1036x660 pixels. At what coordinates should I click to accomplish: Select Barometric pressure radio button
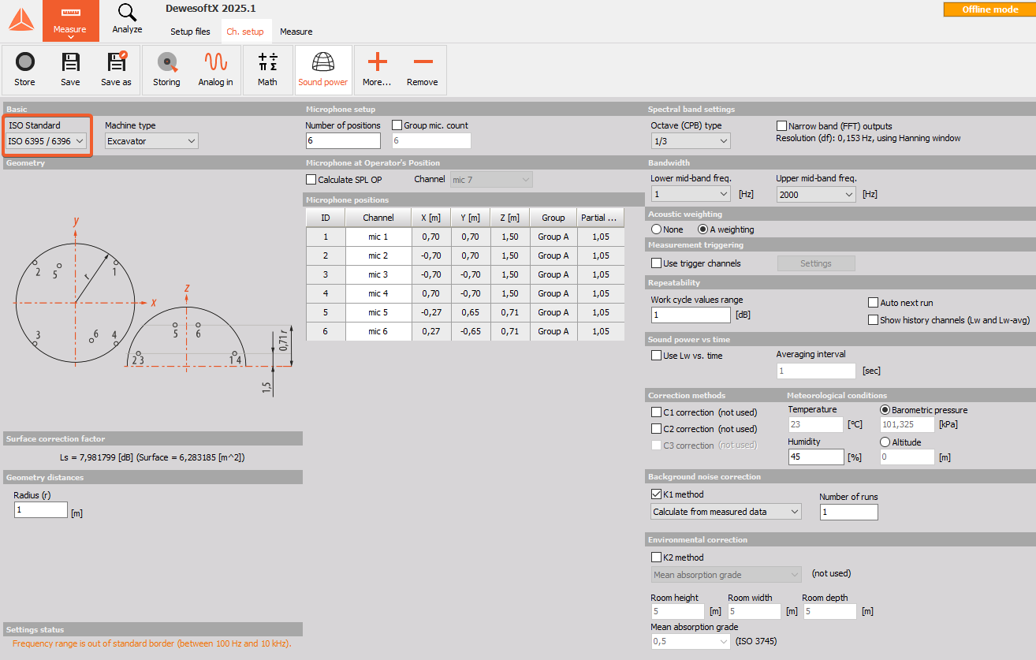click(x=885, y=410)
